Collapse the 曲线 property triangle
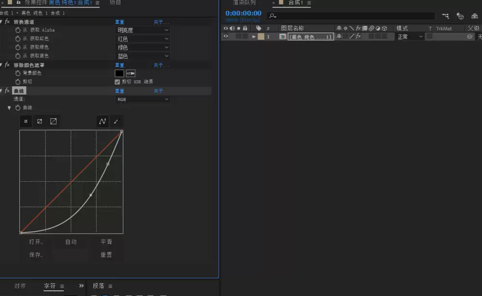This screenshot has width=482, height=296. coord(9,108)
